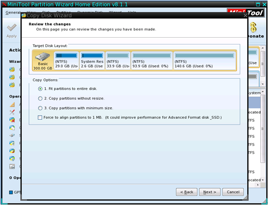The width and height of the screenshot is (268, 205).
Task: Click the blue GPT legend square
Action: click(11, 192)
